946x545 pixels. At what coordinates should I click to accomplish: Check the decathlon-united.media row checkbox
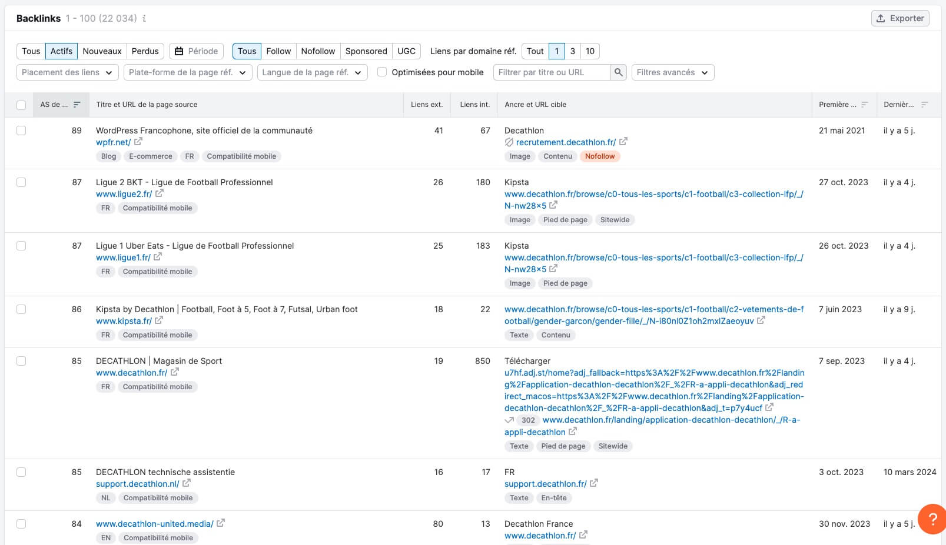tap(21, 524)
